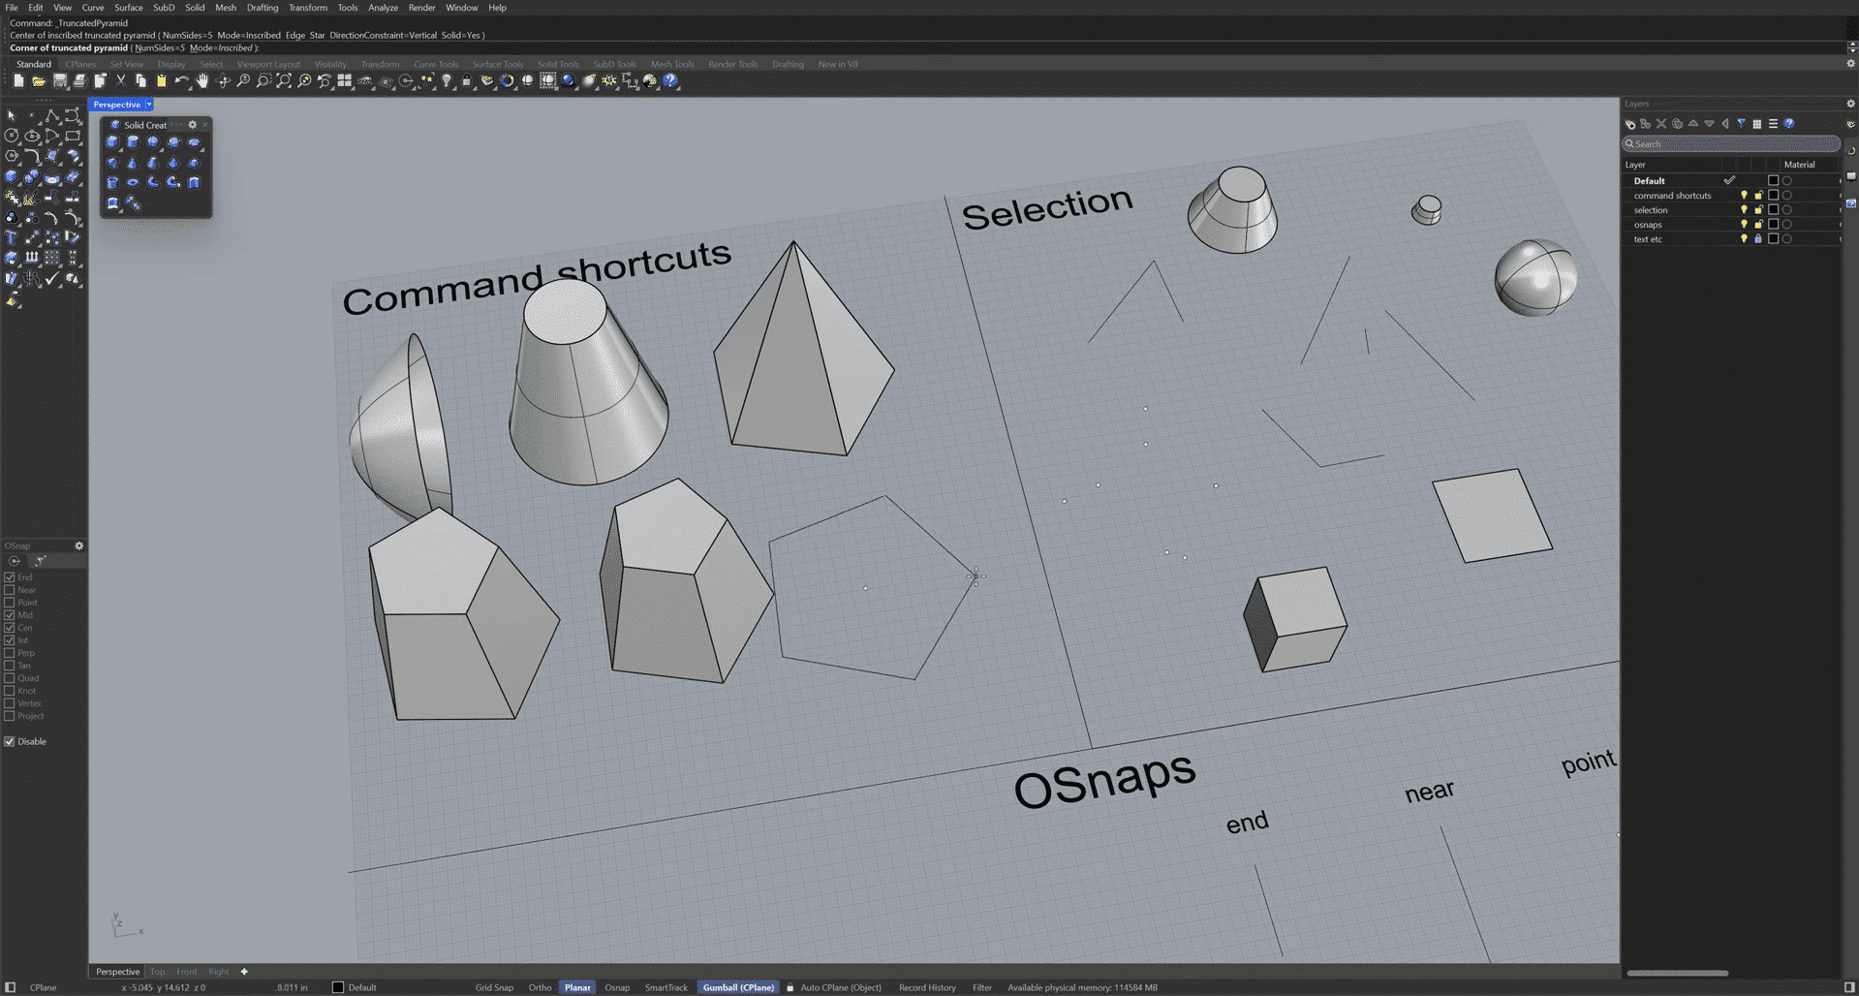Uncheck the Disable osnap checkbox
This screenshot has height=996, width=1859.
click(10, 742)
